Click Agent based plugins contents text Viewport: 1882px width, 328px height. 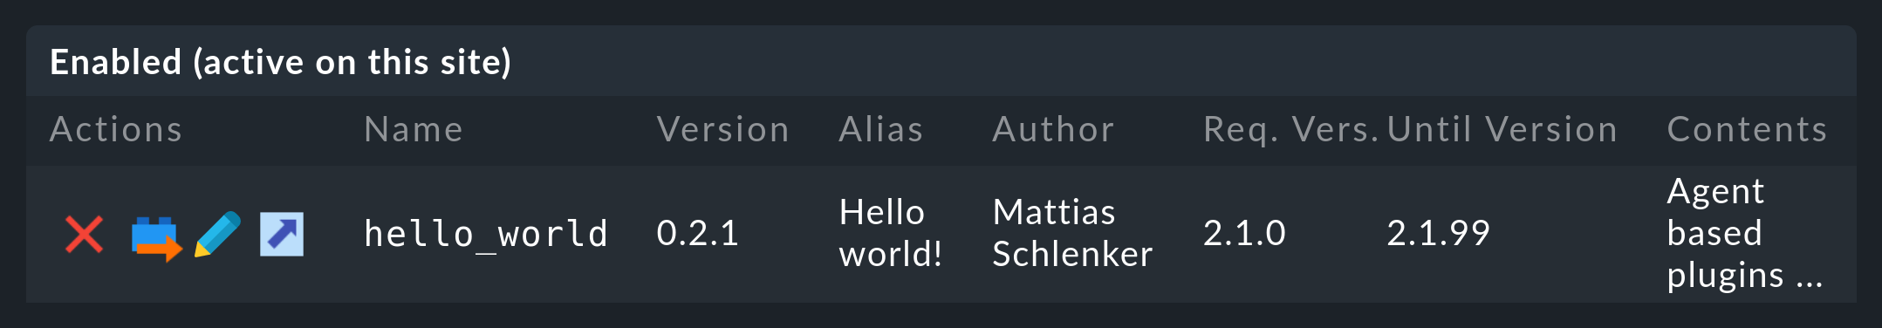click(1745, 233)
